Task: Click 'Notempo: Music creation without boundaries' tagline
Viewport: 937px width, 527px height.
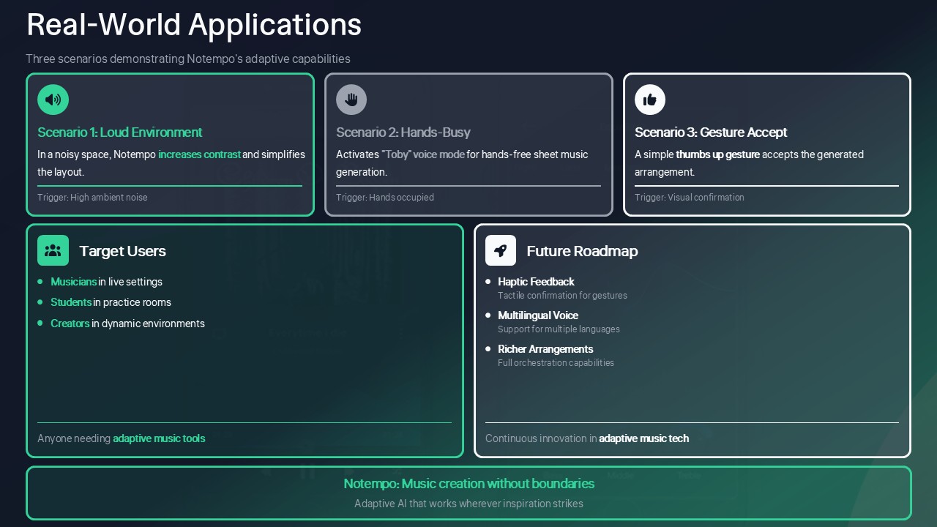Action: [469, 484]
